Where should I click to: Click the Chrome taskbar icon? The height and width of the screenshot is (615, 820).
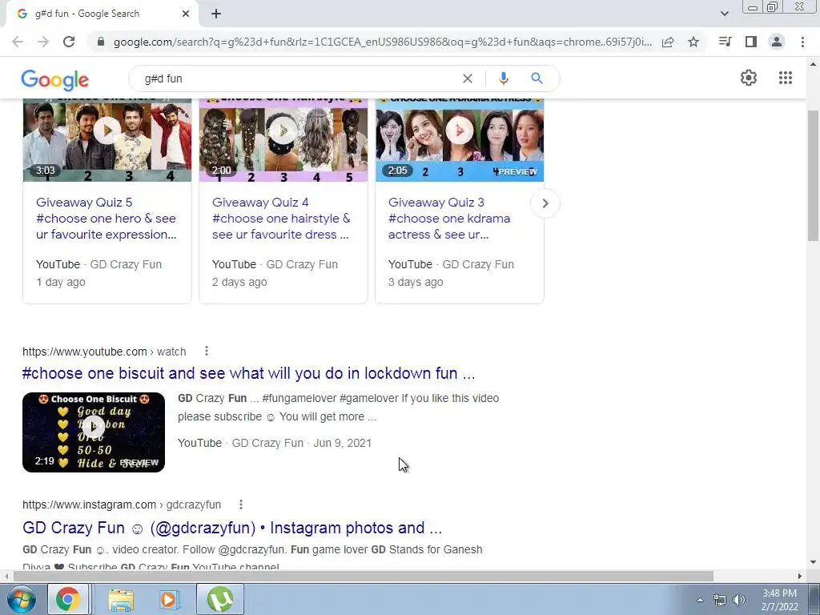pyautogui.click(x=68, y=599)
